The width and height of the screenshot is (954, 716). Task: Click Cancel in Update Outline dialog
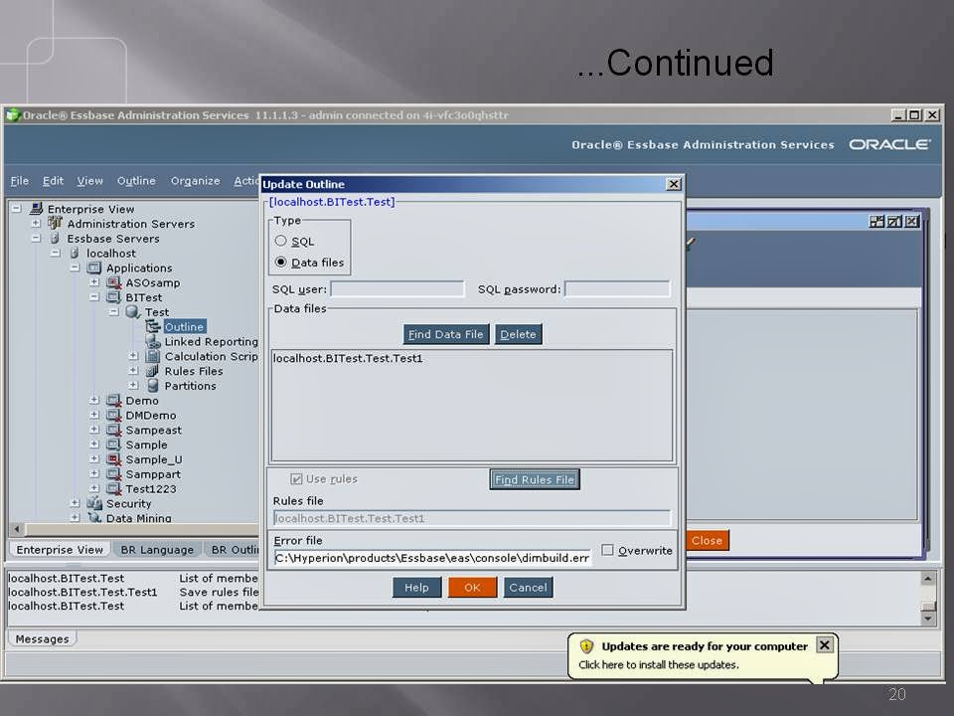click(x=528, y=588)
